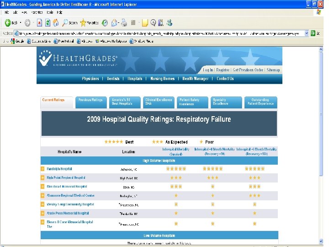Viewport: 329px width, 247px height.
Task: Open the Windows Marketplace favorite
Action: click(111, 41)
